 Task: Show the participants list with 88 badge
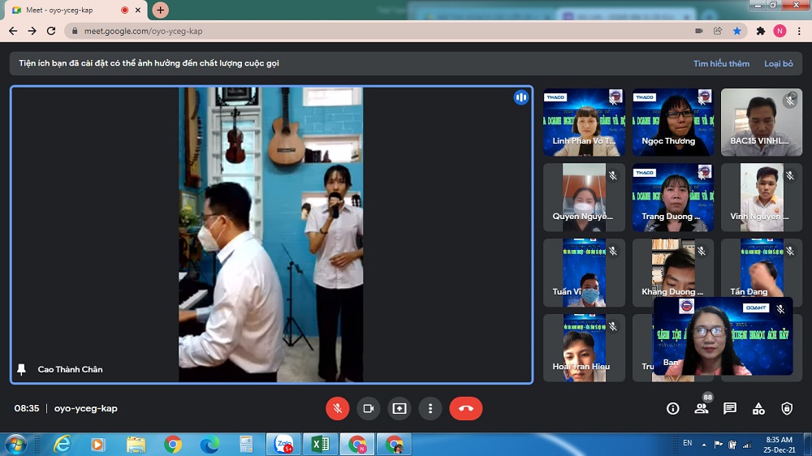click(x=701, y=408)
